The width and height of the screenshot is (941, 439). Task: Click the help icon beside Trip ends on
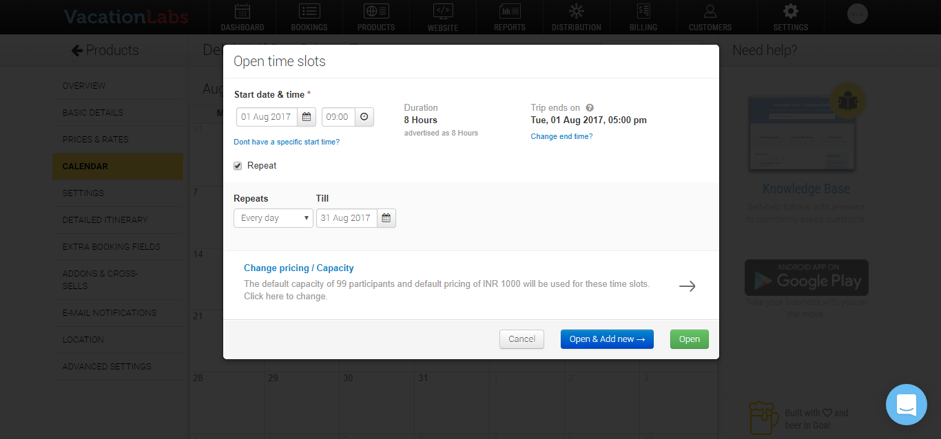(x=590, y=108)
